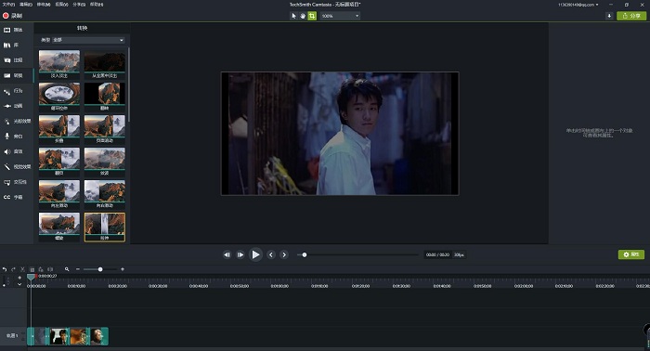
Task: Open the Library (库) tab in the sidebar
Action: [17, 45]
